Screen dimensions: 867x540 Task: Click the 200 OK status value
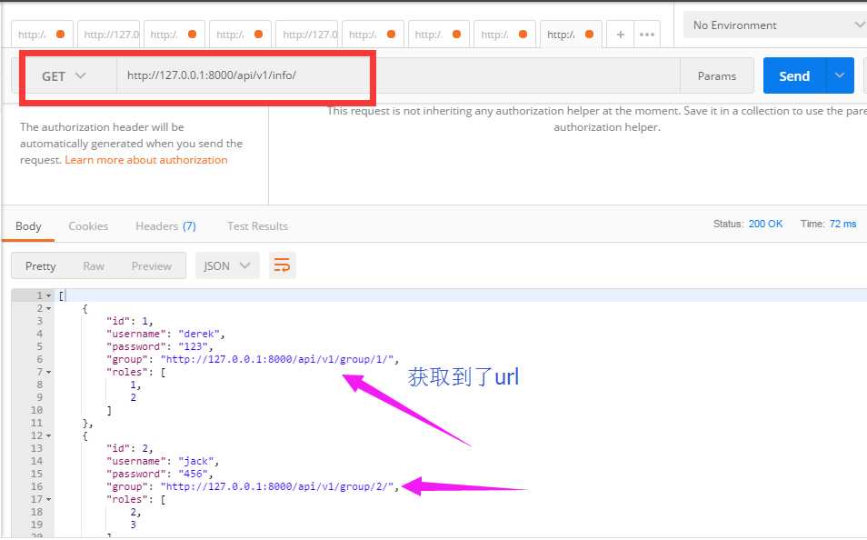point(765,224)
